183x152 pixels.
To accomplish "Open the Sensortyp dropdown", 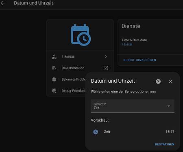I will (x=133, y=106).
